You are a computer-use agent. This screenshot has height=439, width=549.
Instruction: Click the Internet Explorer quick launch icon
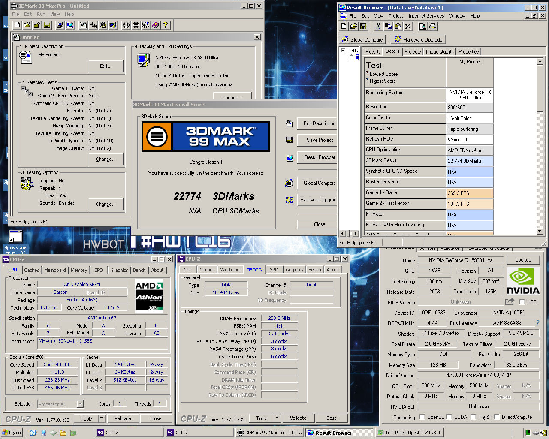(x=33, y=433)
